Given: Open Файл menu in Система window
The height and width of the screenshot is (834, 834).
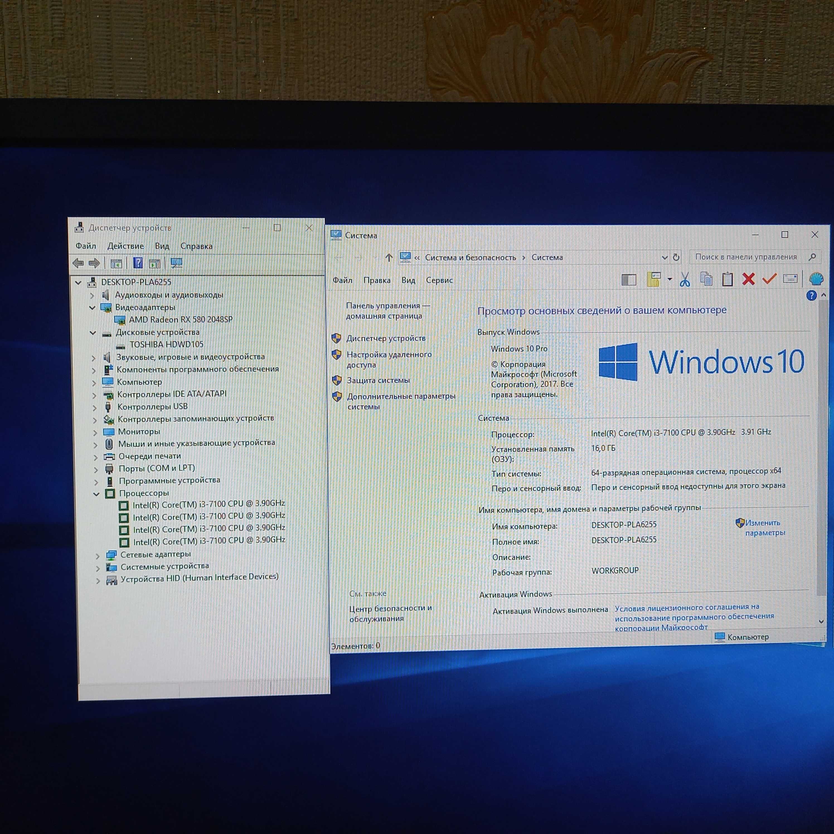Looking at the screenshot, I should [342, 280].
